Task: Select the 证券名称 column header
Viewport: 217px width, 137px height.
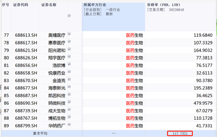Action: [49, 5]
